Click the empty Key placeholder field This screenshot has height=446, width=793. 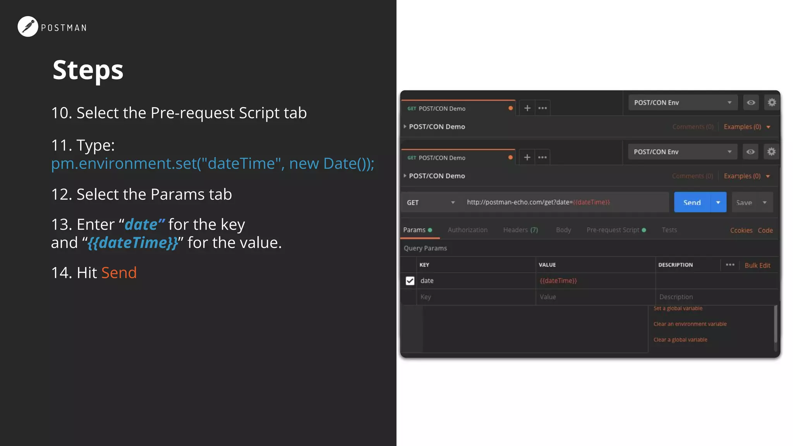[476, 297]
